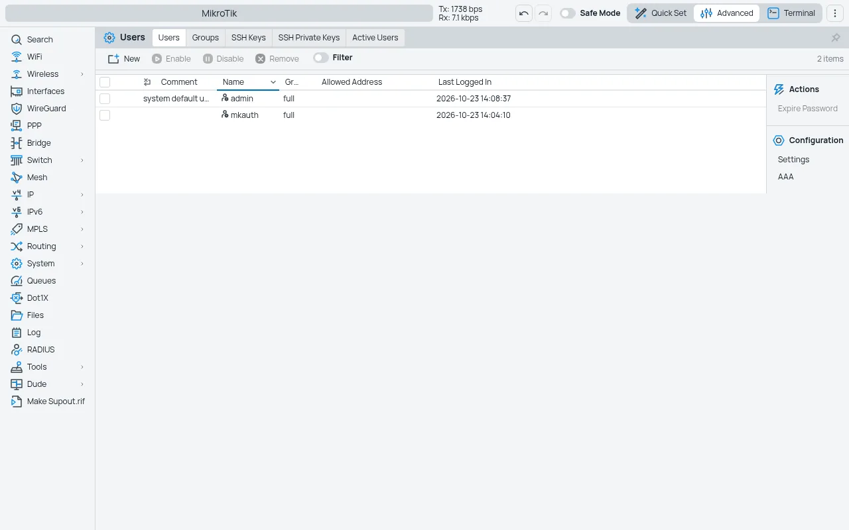The image size is (849, 530).
Task: Open RADIUS via its sidebar icon
Action: pos(17,350)
